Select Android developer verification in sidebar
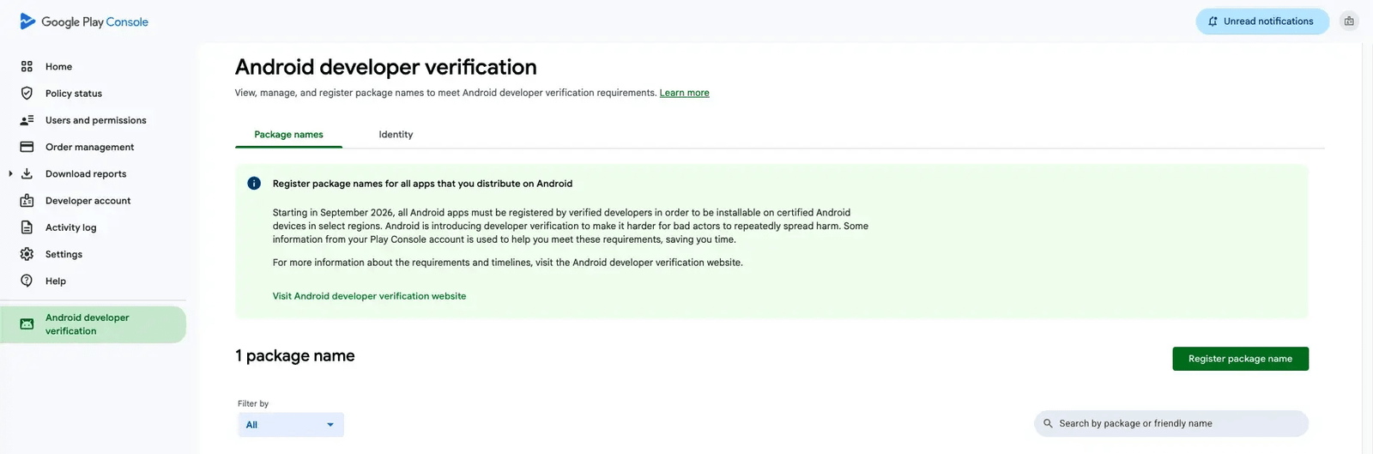The width and height of the screenshot is (1373, 454). tap(93, 324)
